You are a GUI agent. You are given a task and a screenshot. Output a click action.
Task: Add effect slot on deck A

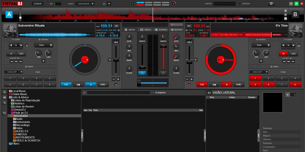[43, 61]
